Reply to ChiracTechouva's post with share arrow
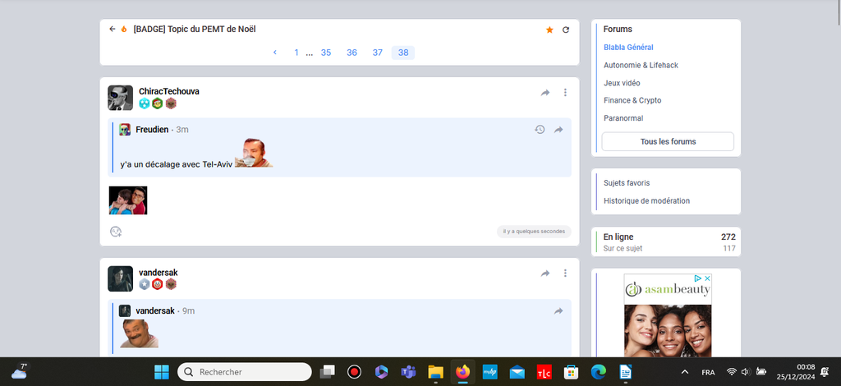841x386 pixels. 545,93
